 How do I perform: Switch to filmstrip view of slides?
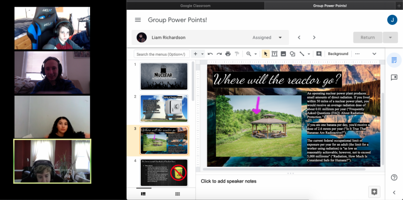(x=143, y=194)
